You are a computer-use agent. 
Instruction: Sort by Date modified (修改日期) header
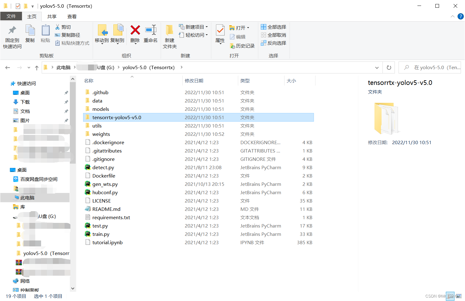click(x=194, y=81)
